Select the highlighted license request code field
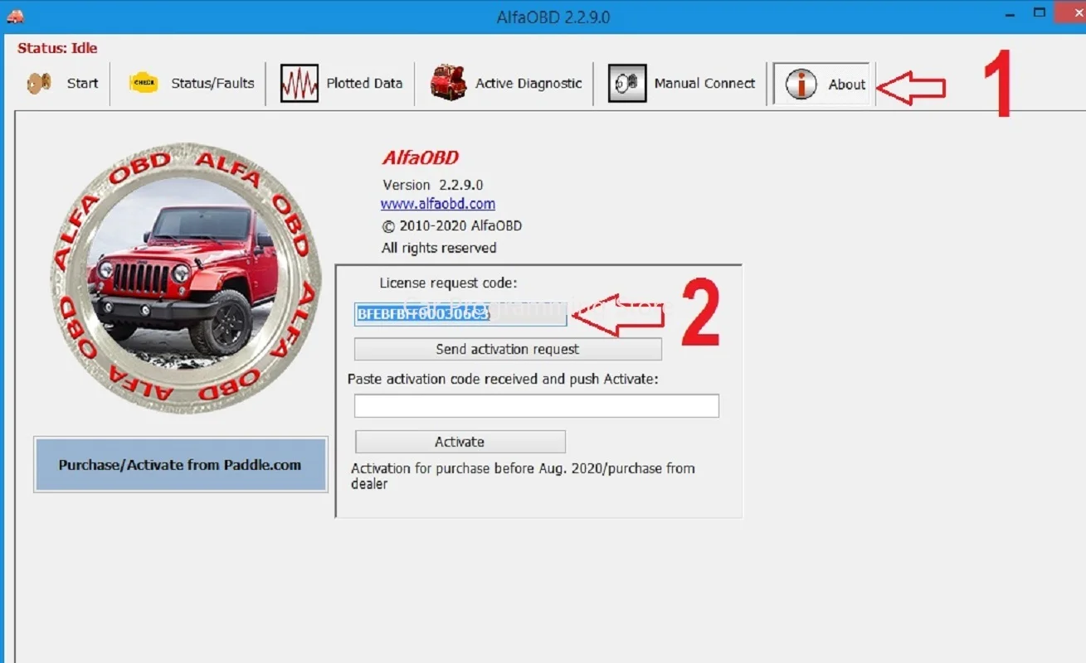Viewport: 1086px width, 663px height. [459, 314]
